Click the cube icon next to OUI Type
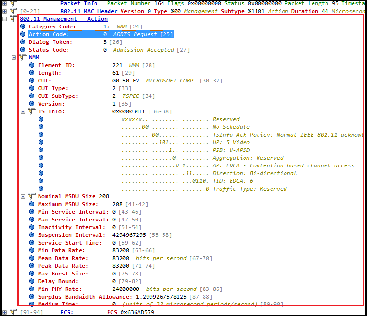This screenshot has width=367, height=316. (32, 88)
